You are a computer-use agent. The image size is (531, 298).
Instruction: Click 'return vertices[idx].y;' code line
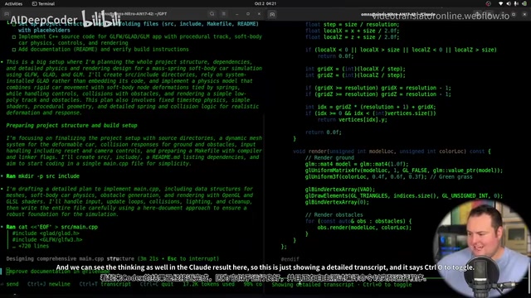352,119
